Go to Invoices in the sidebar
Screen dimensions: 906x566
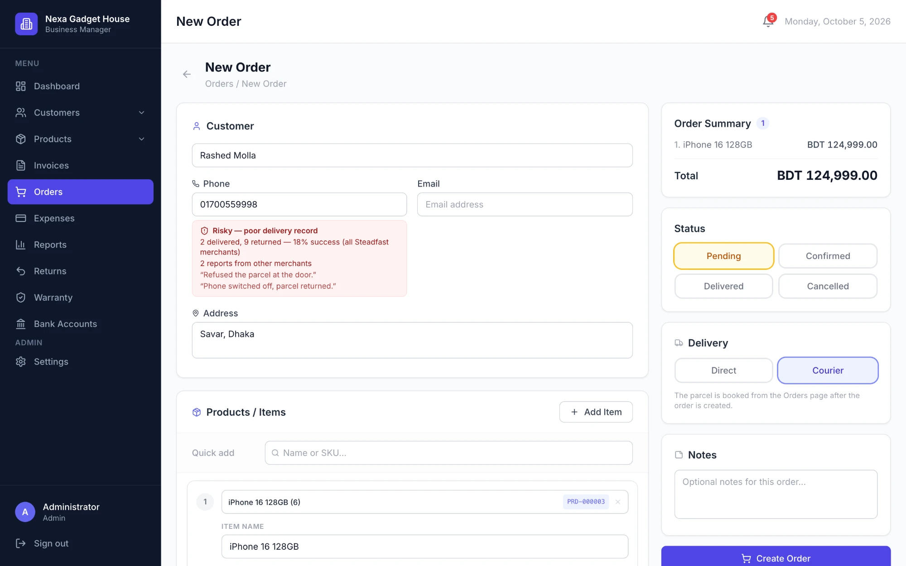pos(81,165)
